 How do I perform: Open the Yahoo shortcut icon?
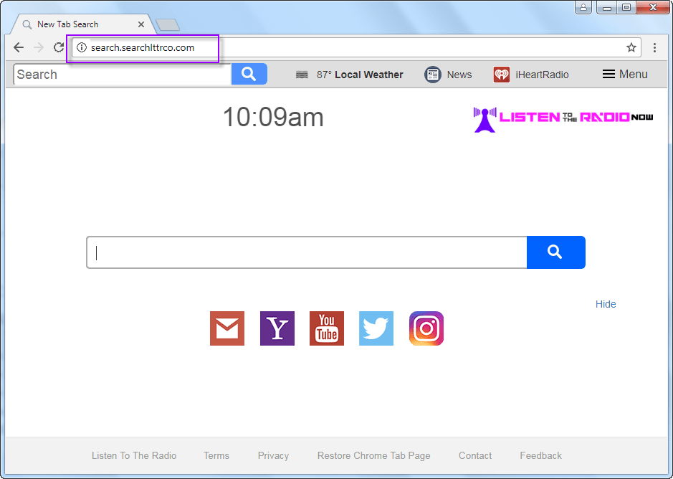point(277,328)
